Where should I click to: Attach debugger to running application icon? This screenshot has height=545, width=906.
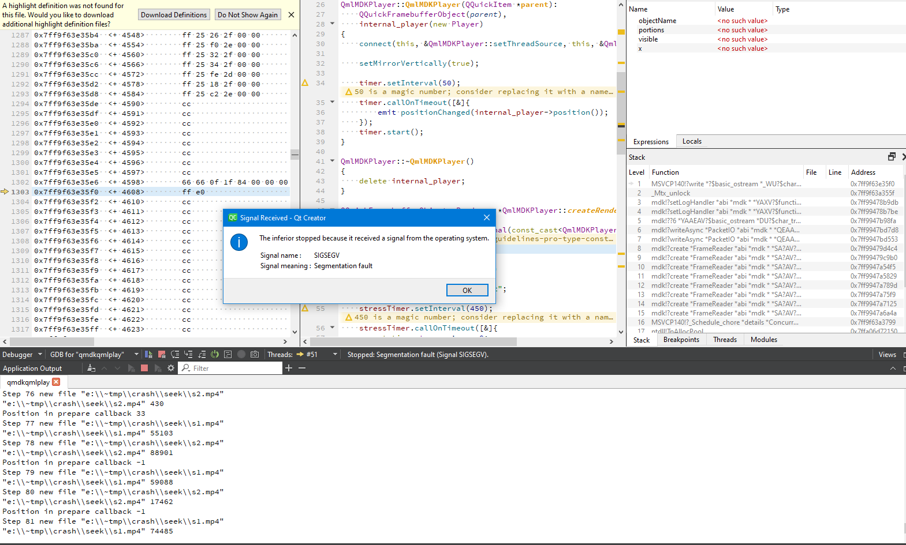(158, 368)
